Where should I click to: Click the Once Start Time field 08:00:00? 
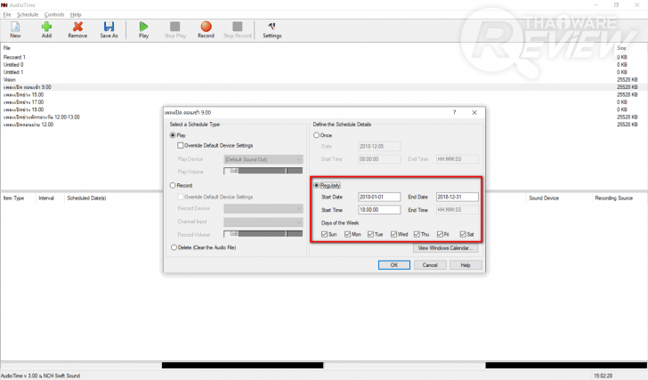click(379, 159)
